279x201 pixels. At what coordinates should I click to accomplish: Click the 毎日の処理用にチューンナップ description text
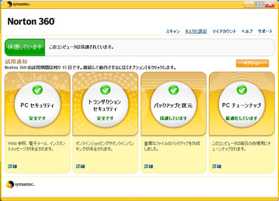[241, 146]
